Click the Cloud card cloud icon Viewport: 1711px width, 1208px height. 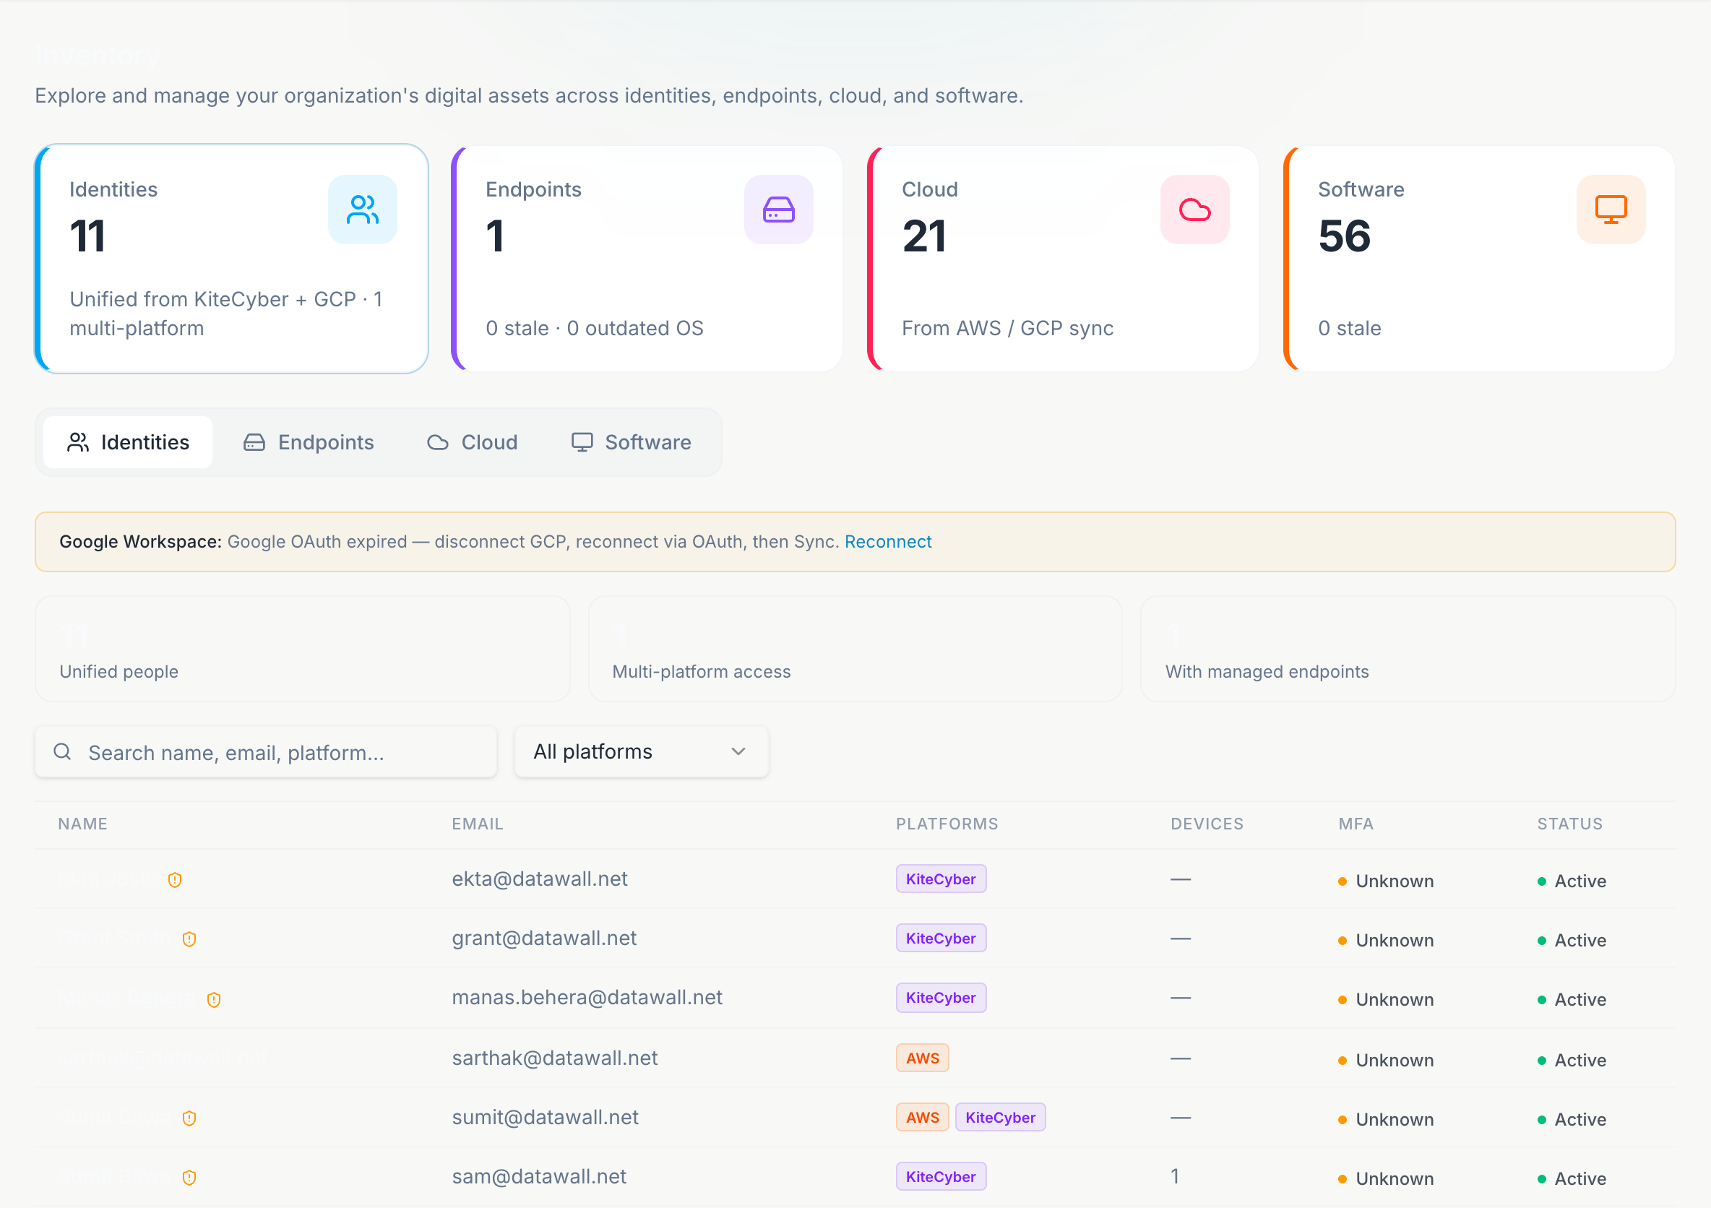pos(1194,210)
